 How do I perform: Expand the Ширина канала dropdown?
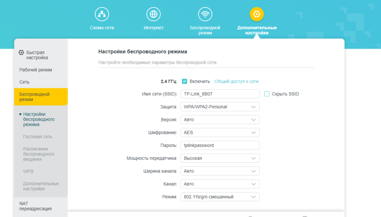coord(220,171)
